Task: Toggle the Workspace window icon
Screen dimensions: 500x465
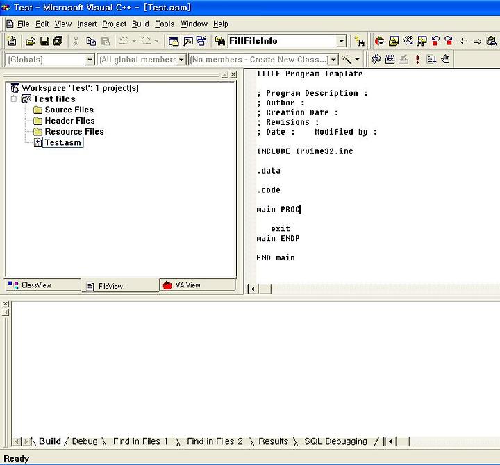Action: coord(174,41)
